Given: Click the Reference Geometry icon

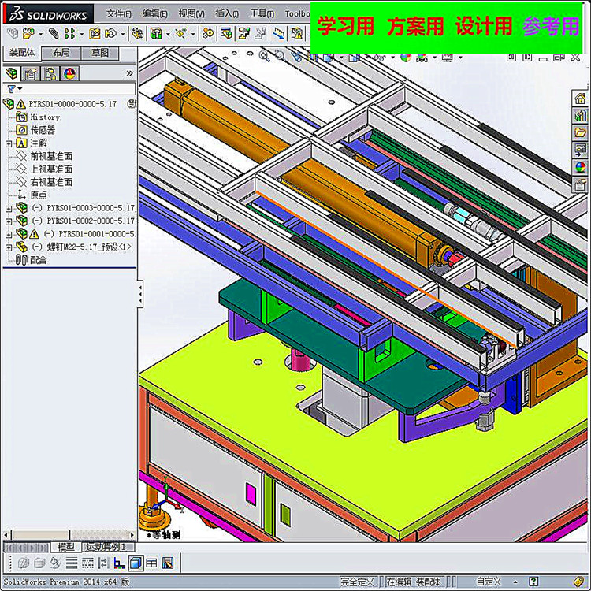Looking at the screenshot, I should click(x=181, y=34).
